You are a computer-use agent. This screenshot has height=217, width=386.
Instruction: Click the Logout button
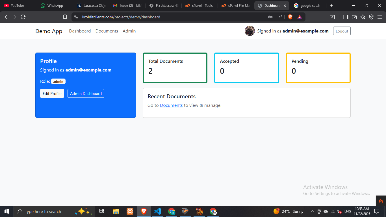pyautogui.click(x=342, y=31)
